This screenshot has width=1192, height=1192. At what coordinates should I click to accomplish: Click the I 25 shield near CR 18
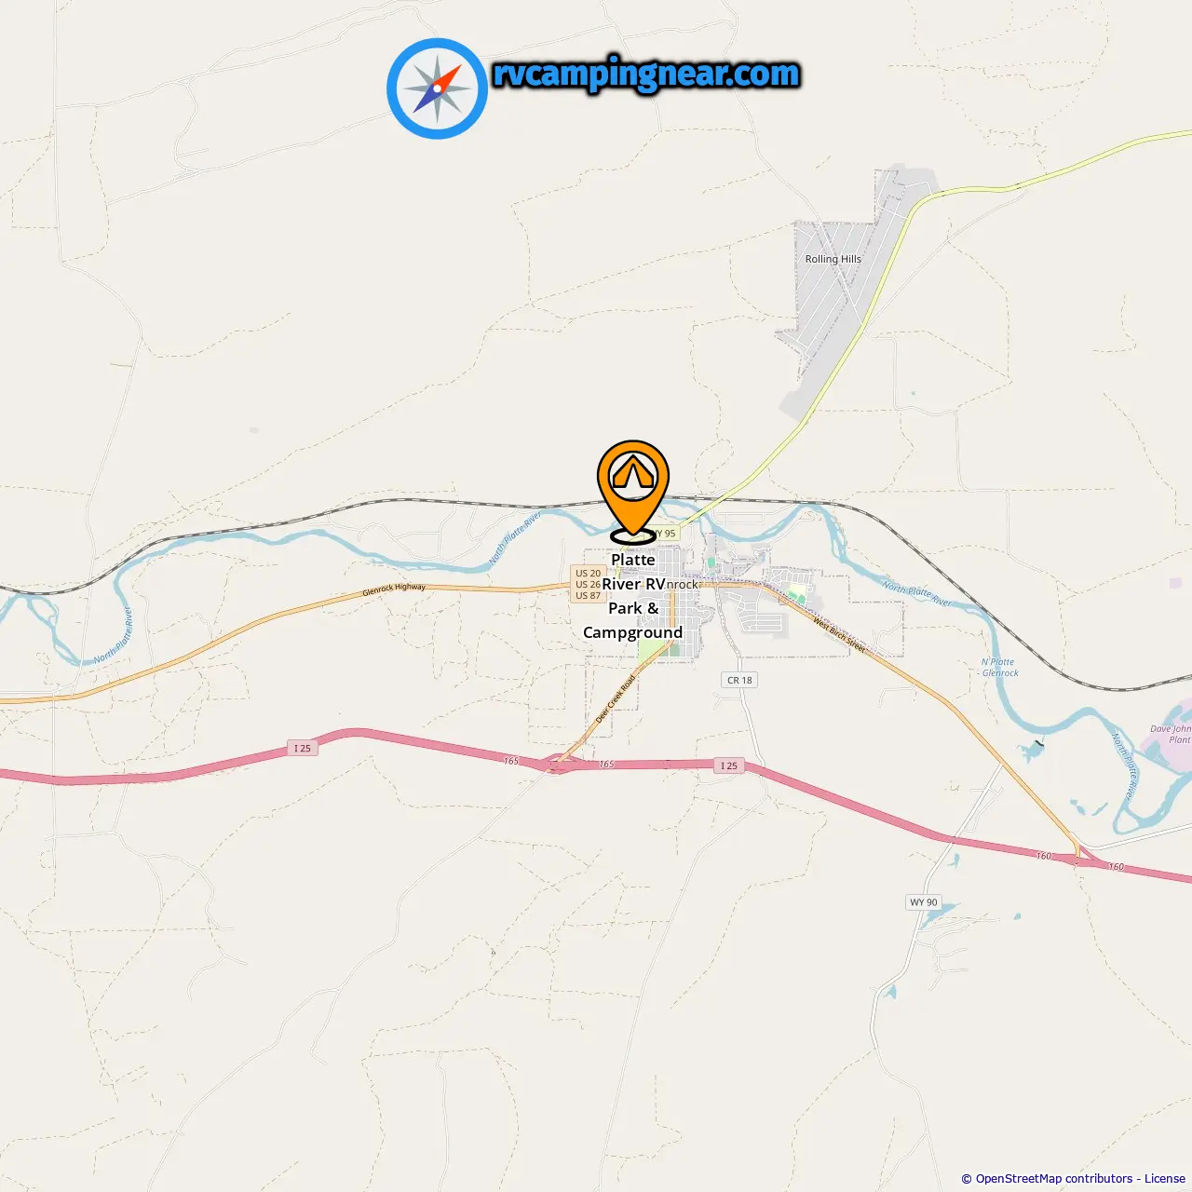coord(729,765)
